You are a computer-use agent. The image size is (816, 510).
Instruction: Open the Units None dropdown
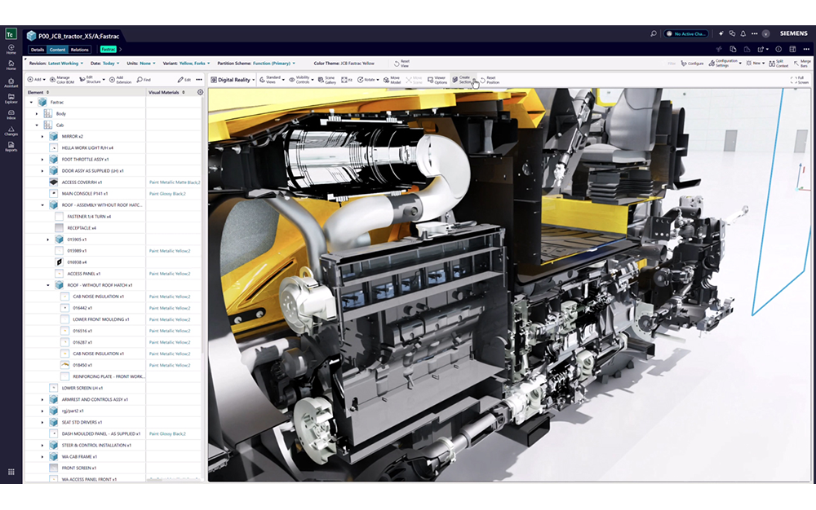coord(141,64)
